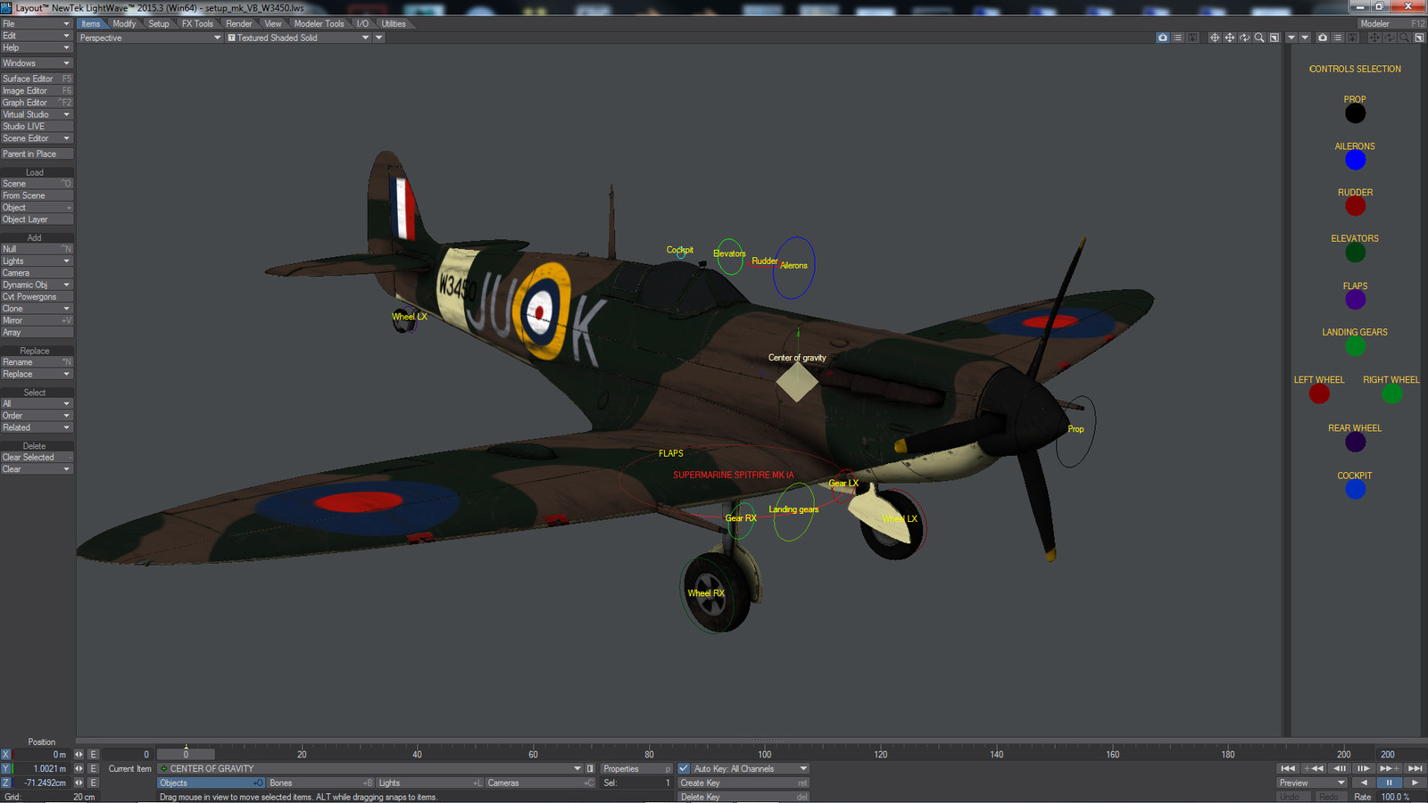Maximize the right viewport with the expand icon

click(x=1419, y=37)
